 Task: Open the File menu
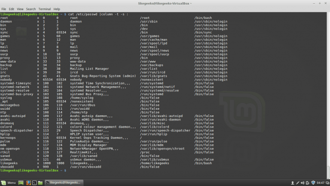point(4,9)
